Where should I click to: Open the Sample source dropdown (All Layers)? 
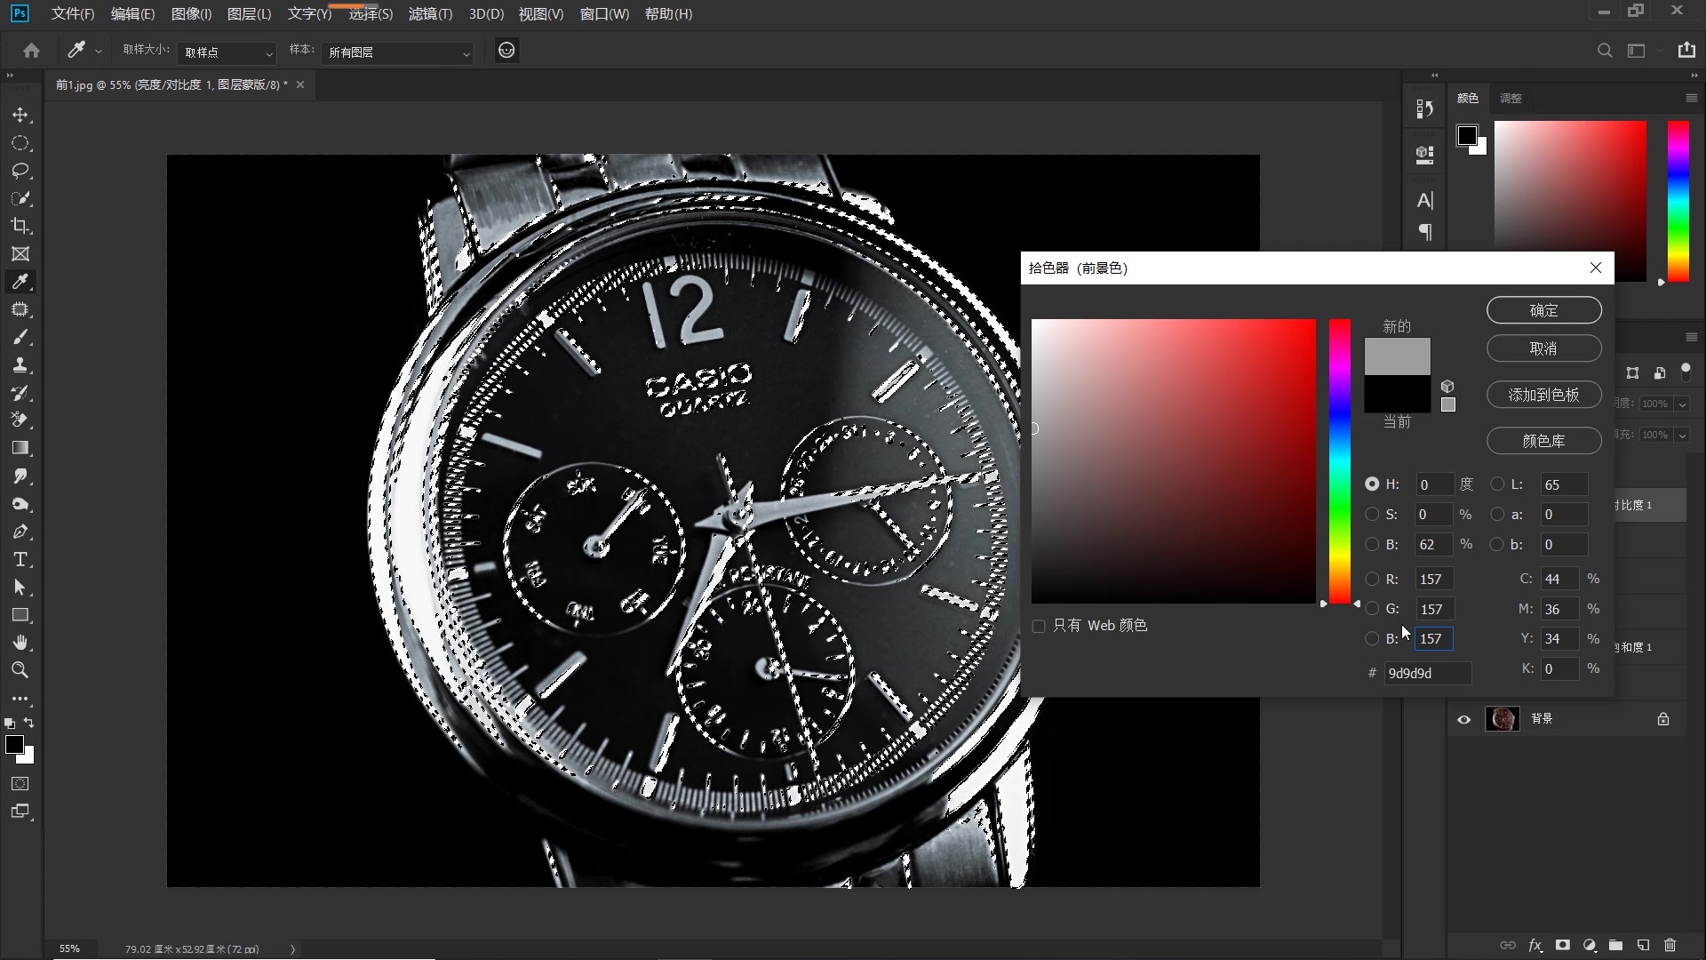point(397,53)
